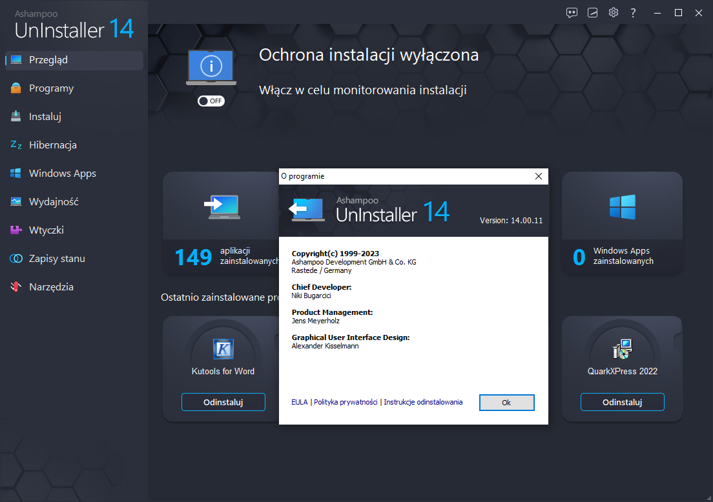Viewport: 713px width, 502px height.
Task: Open the Instaluj section
Action: (x=74, y=117)
